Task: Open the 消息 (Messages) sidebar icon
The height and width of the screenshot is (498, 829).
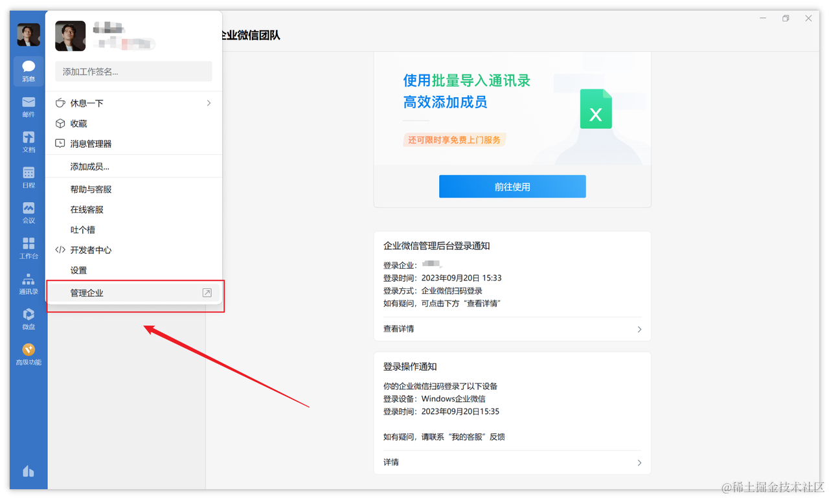Action: pos(28,71)
